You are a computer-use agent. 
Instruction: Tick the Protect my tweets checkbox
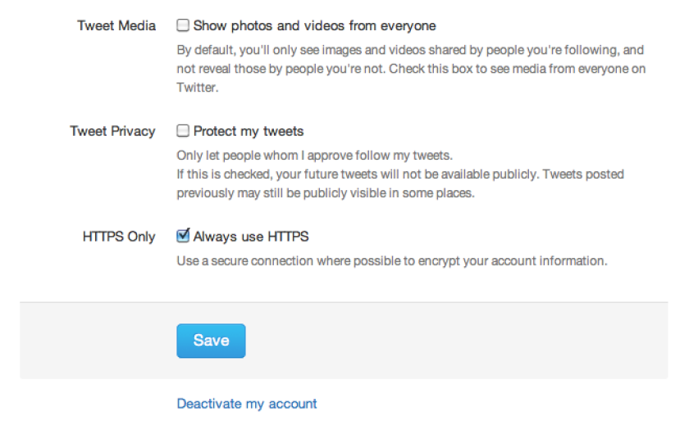[183, 131]
